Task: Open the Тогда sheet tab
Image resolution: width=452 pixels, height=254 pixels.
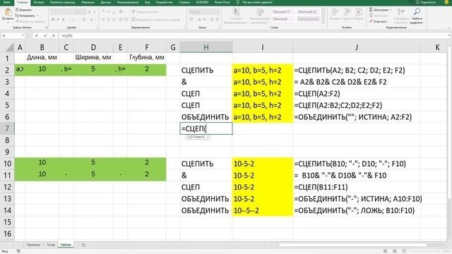Action: tap(51, 245)
